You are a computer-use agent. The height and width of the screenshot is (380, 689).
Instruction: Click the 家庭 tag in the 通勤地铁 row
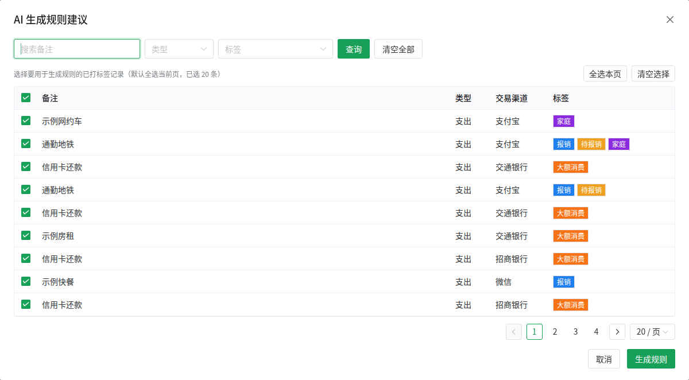619,144
